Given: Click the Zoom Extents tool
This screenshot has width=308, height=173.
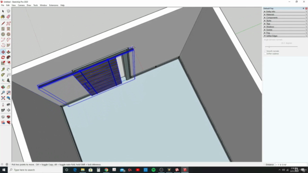Looking at the screenshot, I should click(x=3, y=98).
